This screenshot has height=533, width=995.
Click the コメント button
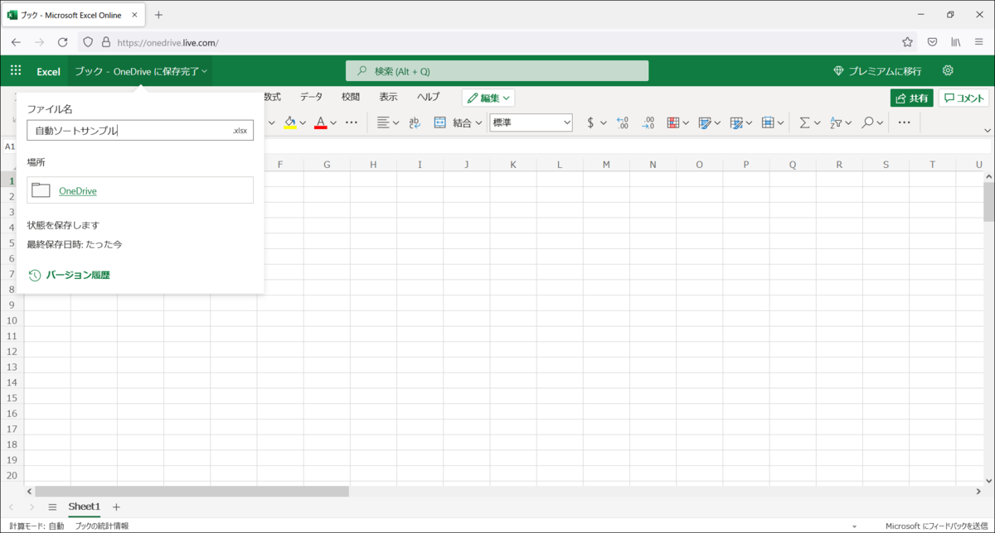(963, 98)
